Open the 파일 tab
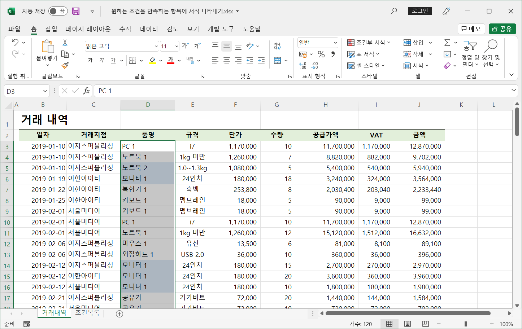The height and width of the screenshot is (329, 522). point(14,29)
